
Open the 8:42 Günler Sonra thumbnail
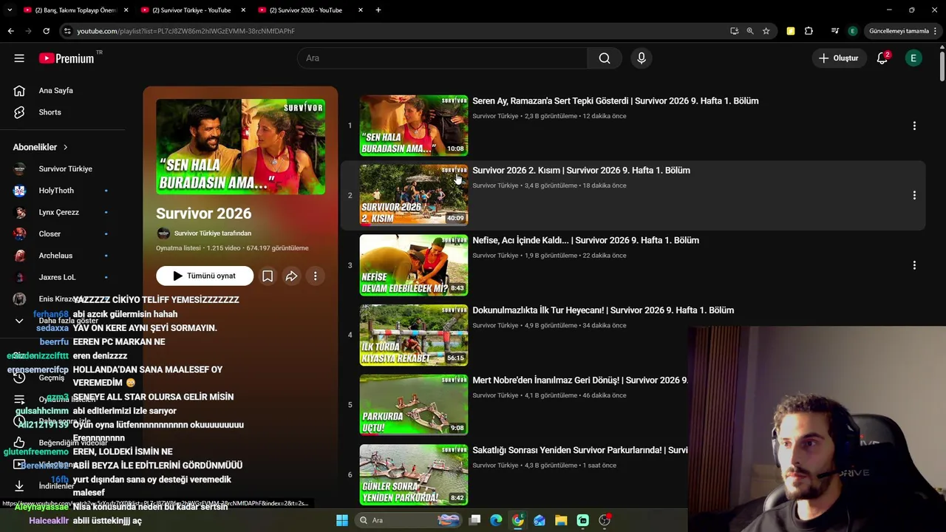414,475
